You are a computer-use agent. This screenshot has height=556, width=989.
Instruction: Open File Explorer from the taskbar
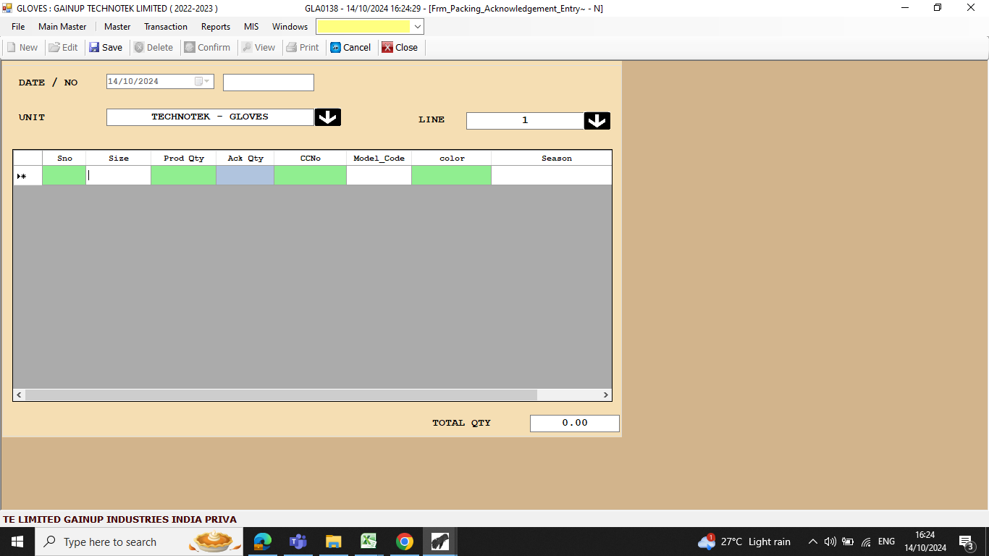pos(333,542)
